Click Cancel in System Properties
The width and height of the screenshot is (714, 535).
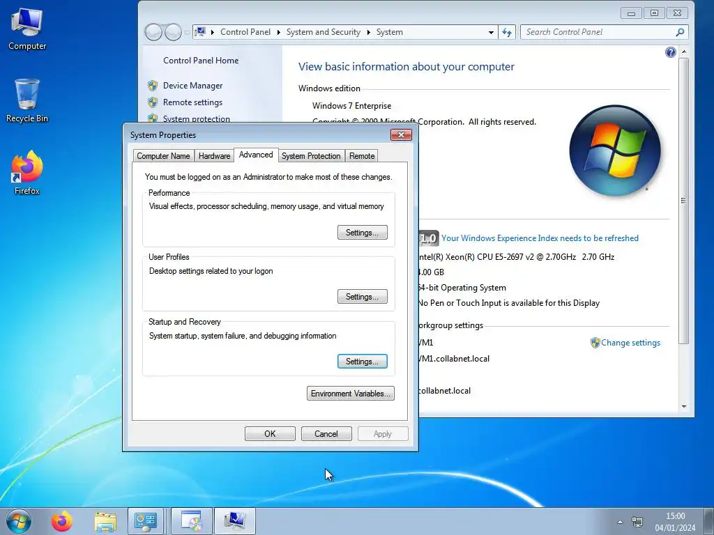click(326, 433)
